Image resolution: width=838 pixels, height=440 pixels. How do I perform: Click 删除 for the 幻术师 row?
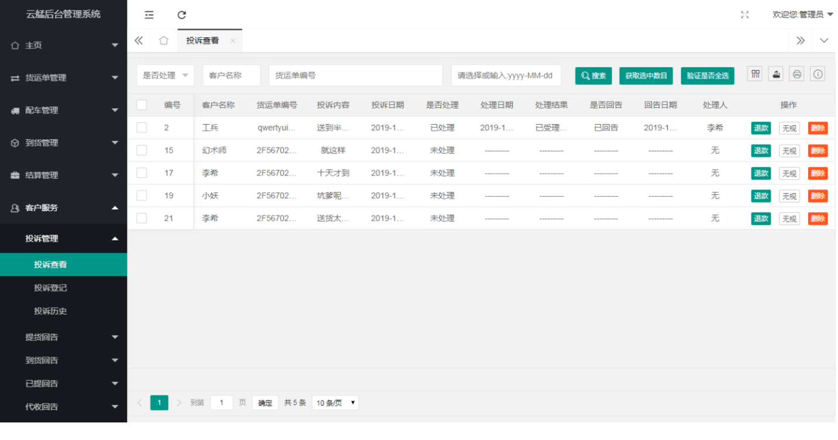point(818,150)
